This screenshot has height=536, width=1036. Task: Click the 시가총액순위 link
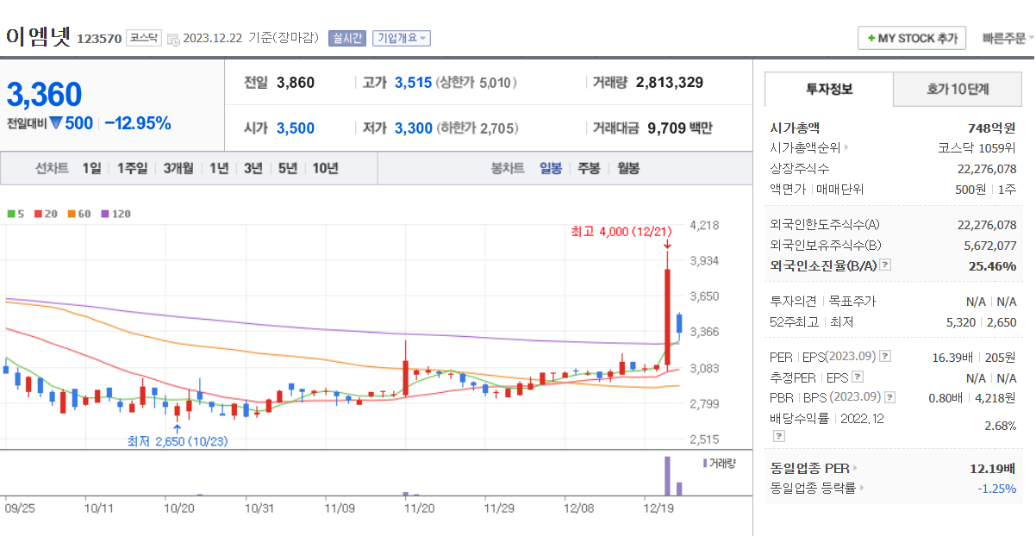tap(805, 148)
